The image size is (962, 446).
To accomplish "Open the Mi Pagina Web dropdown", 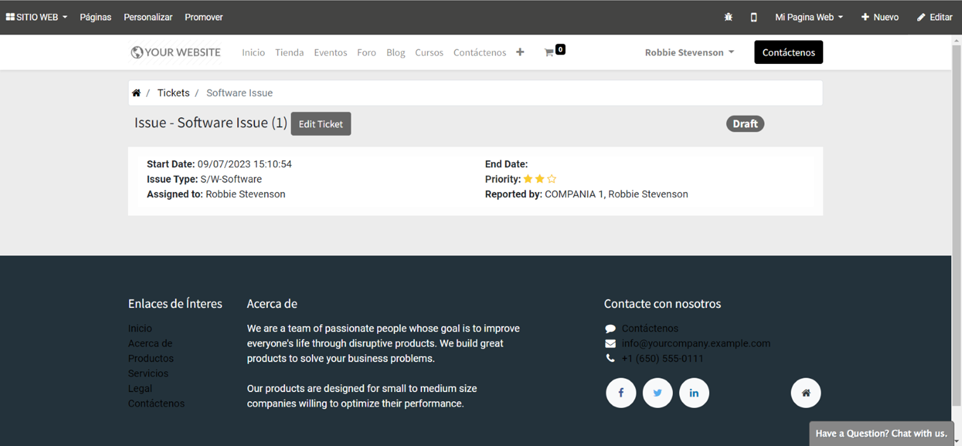I will pyautogui.click(x=809, y=17).
